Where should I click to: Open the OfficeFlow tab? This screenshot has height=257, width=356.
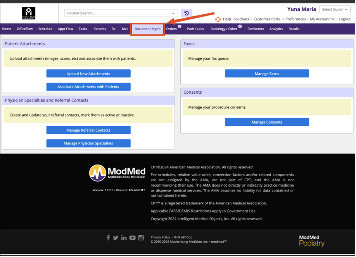[x=25, y=29]
